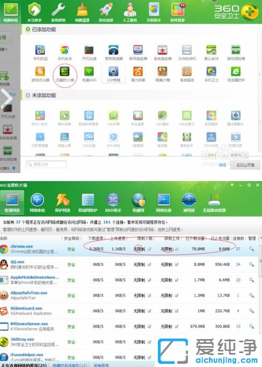
Task: Open the firewall window title bar menu
Action: [x=232, y=185]
